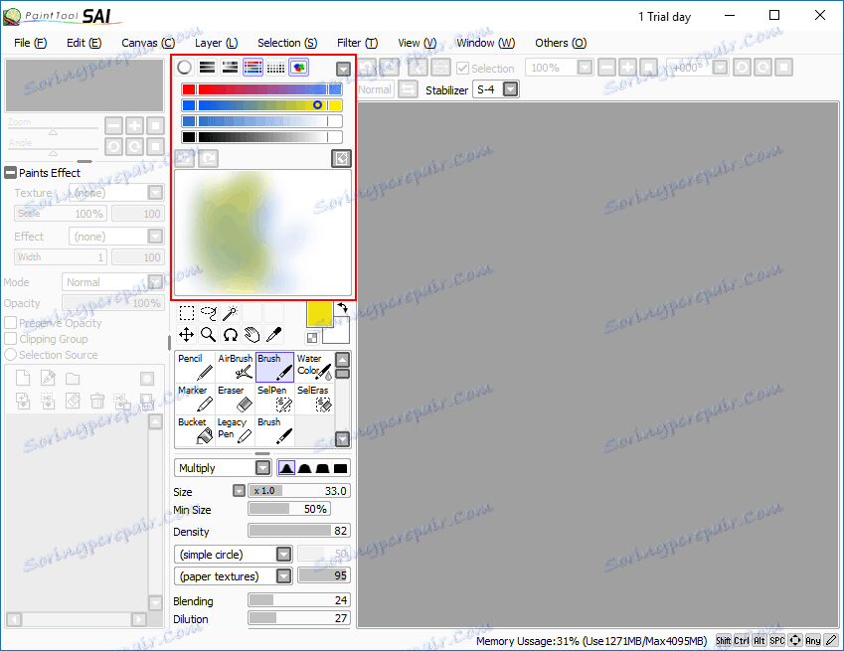This screenshot has height=651, width=844.
Task: Swap foreground and background colors arrow
Action: pos(342,308)
